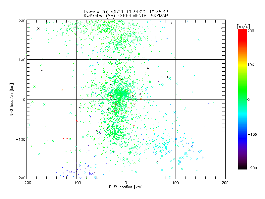Click the black X marker at top-right plot edge
This screenshot has width=265, height=199.
tap(222, 28)
